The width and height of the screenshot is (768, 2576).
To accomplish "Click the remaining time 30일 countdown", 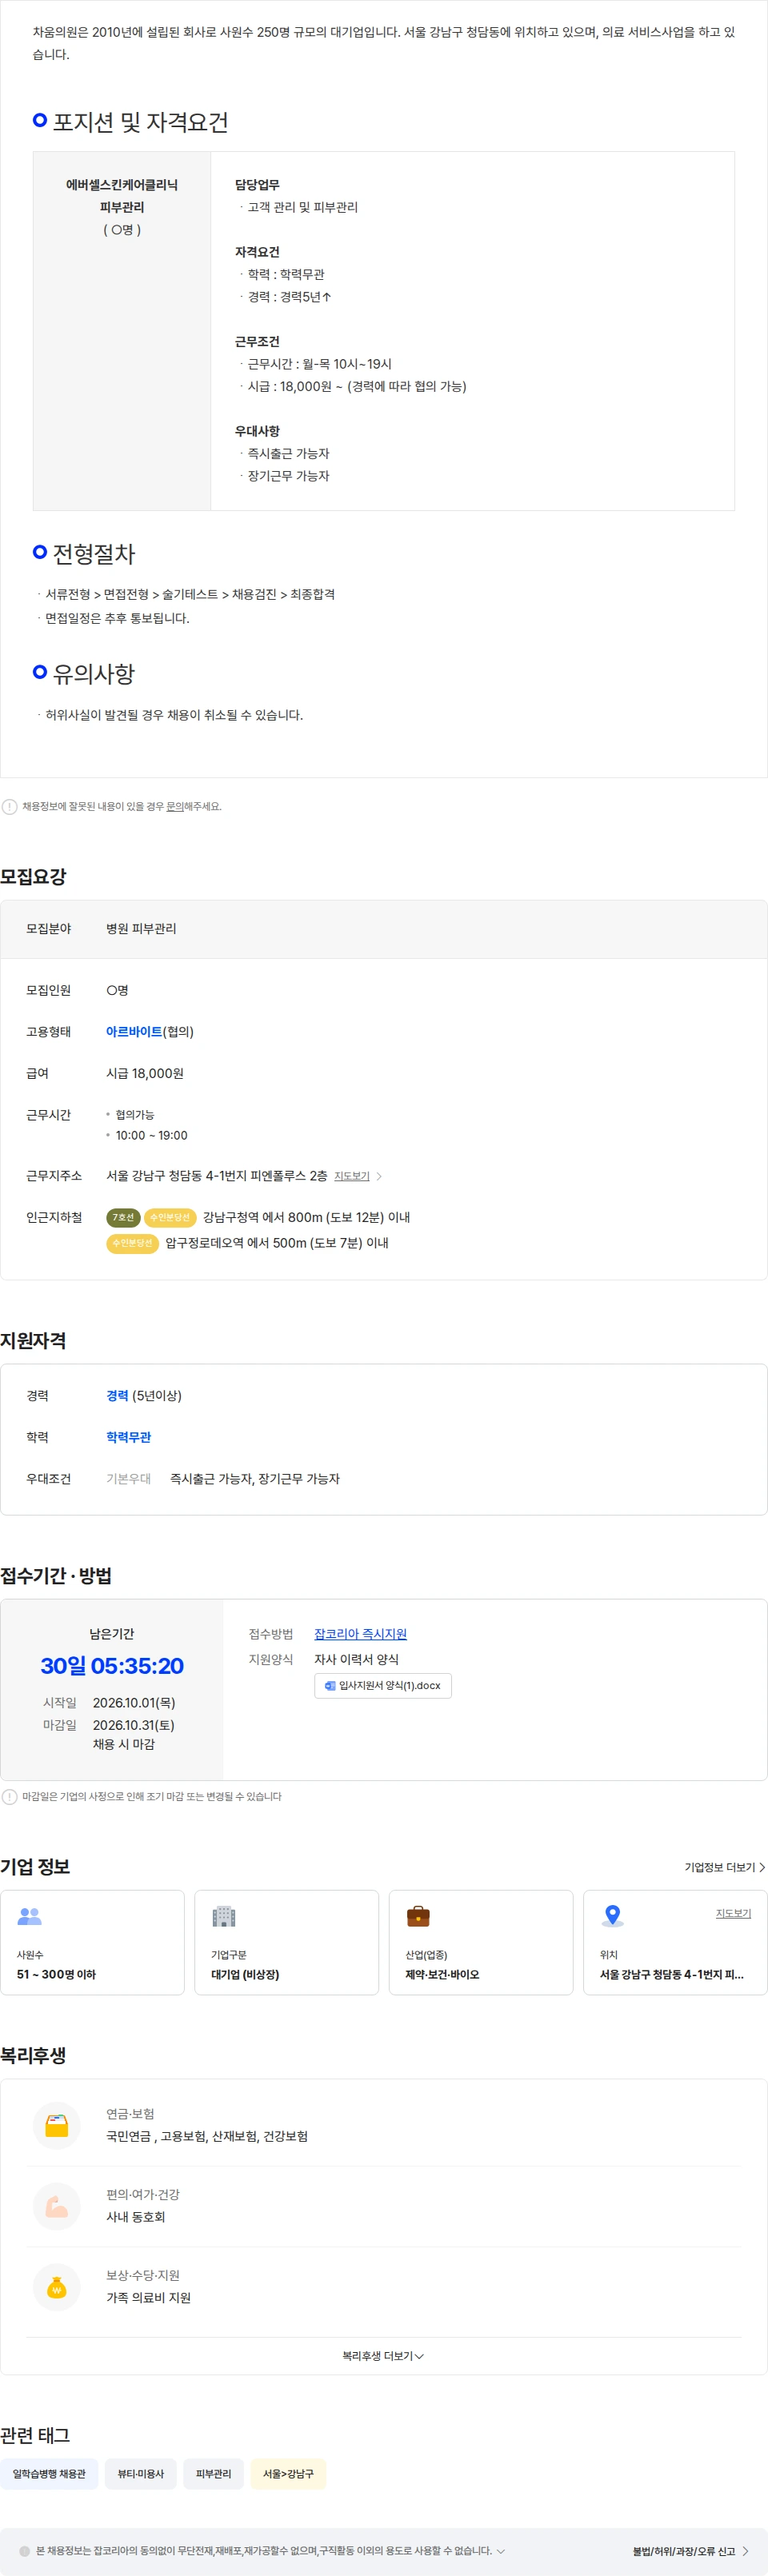I will 112,1666.
